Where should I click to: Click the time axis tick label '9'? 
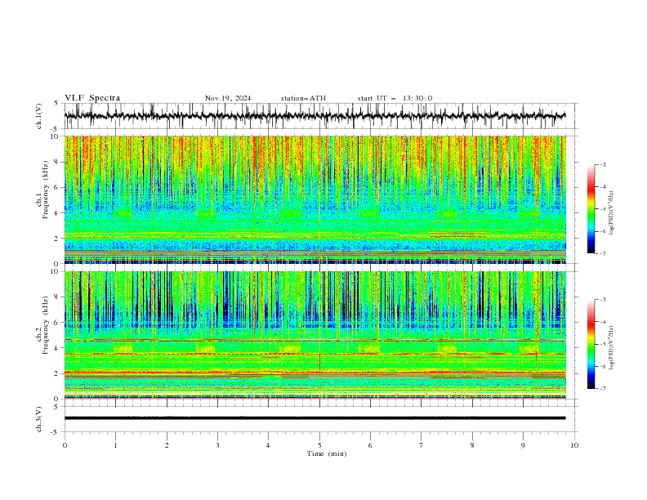pyautogui.click(x=523, y=445)
